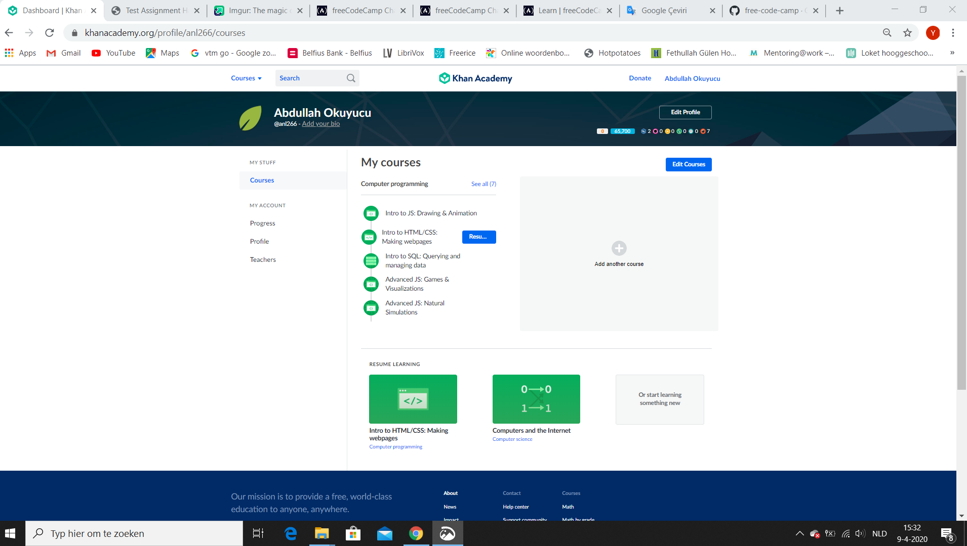Open the Chrome profile avatar Y
The width and height of the screenshot is (967, 546).
pyautogui.click(x=933, y=33)
